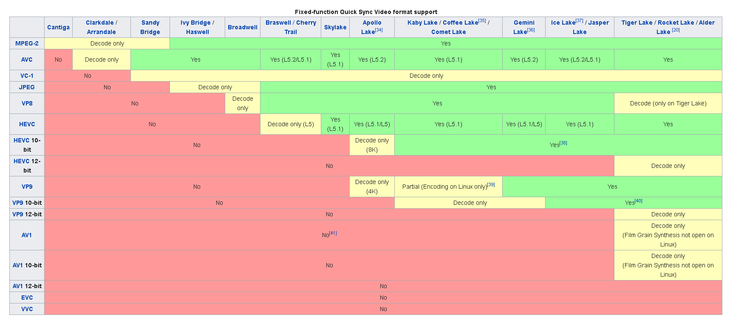Click footnote 41 next to AV1 No
The height and width of the screenshot is (323, 730).
(333, 233)
